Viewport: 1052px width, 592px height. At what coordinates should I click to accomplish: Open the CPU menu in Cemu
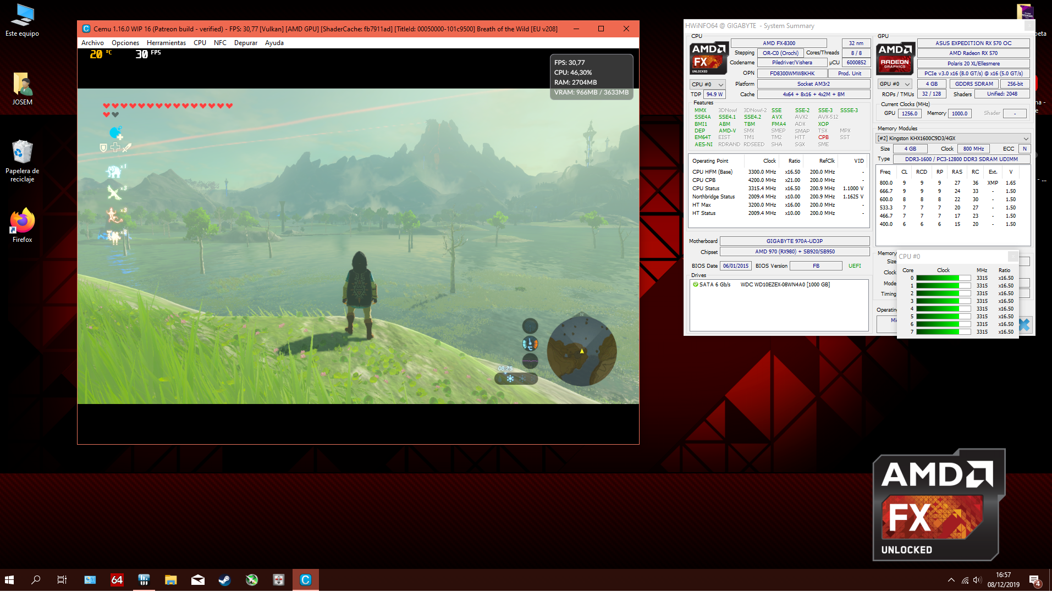pos(200,43)
